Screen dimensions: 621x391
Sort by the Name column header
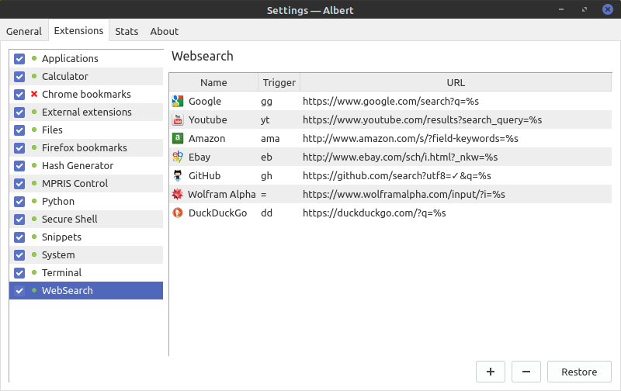click(213, 82)
